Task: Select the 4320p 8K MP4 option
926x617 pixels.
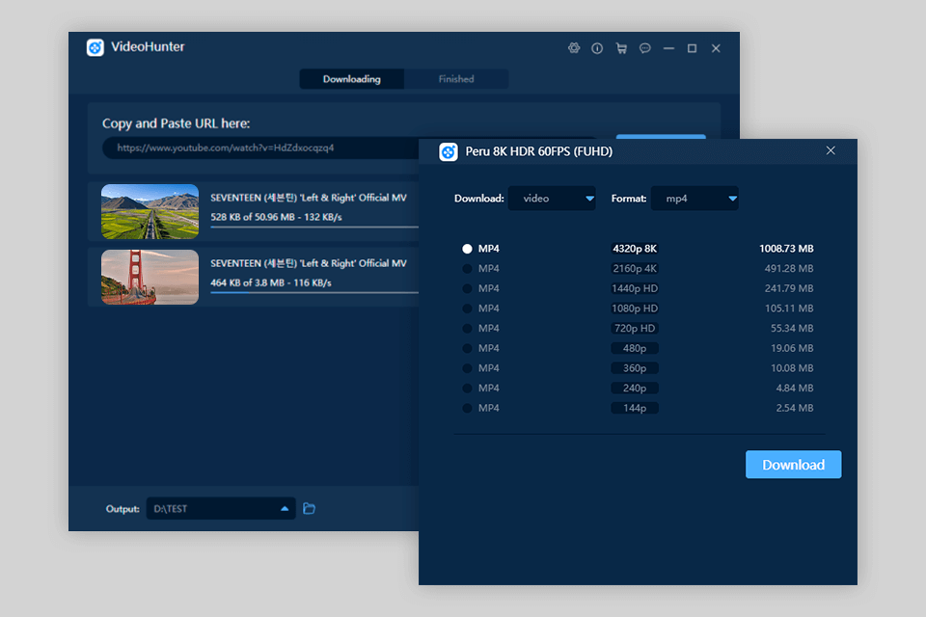Action: (x=468, y=249)
